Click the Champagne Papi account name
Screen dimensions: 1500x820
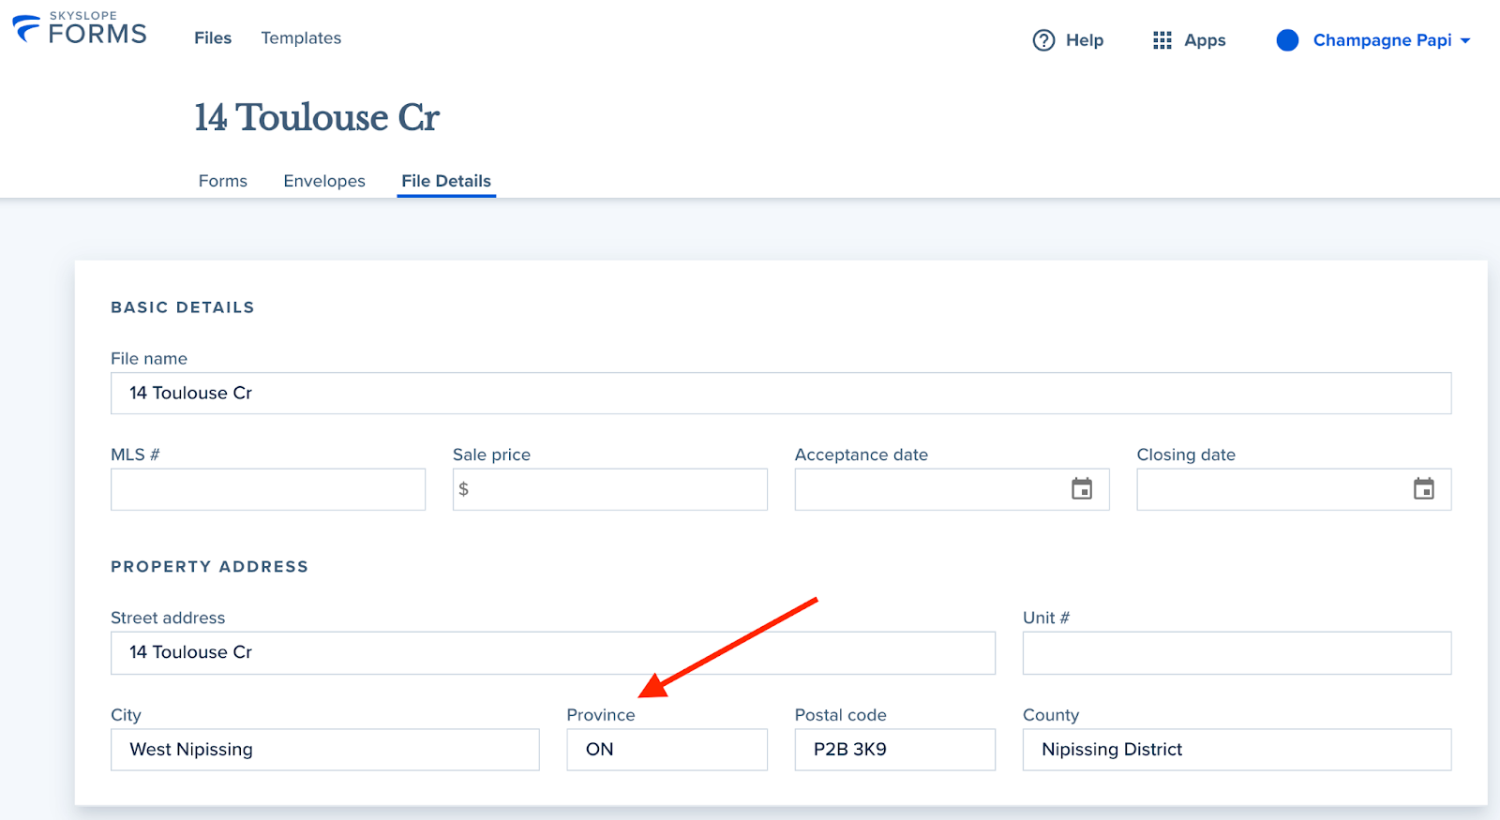click(1382, 40)
